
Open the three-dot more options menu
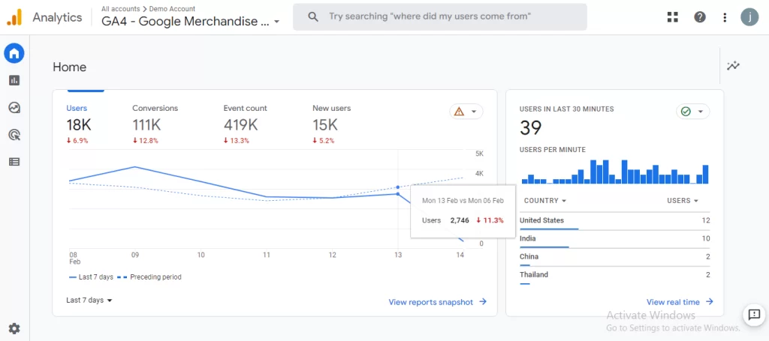725,17
